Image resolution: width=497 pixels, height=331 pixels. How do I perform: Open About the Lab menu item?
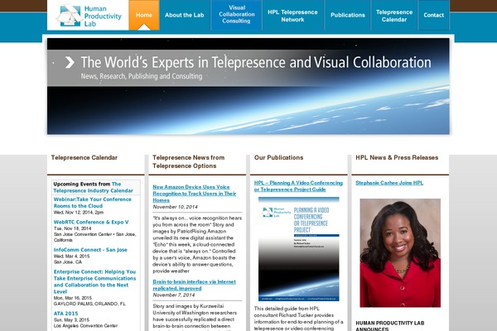pyautogui.click(x=185, y=15)
